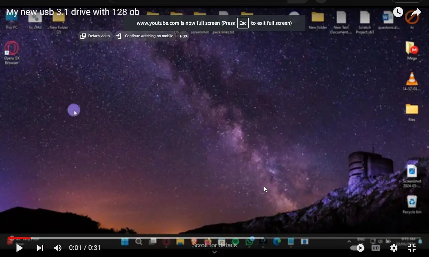Exit full screen mode
This screenshot has width=429, height=257.
[x=412, y=248]
